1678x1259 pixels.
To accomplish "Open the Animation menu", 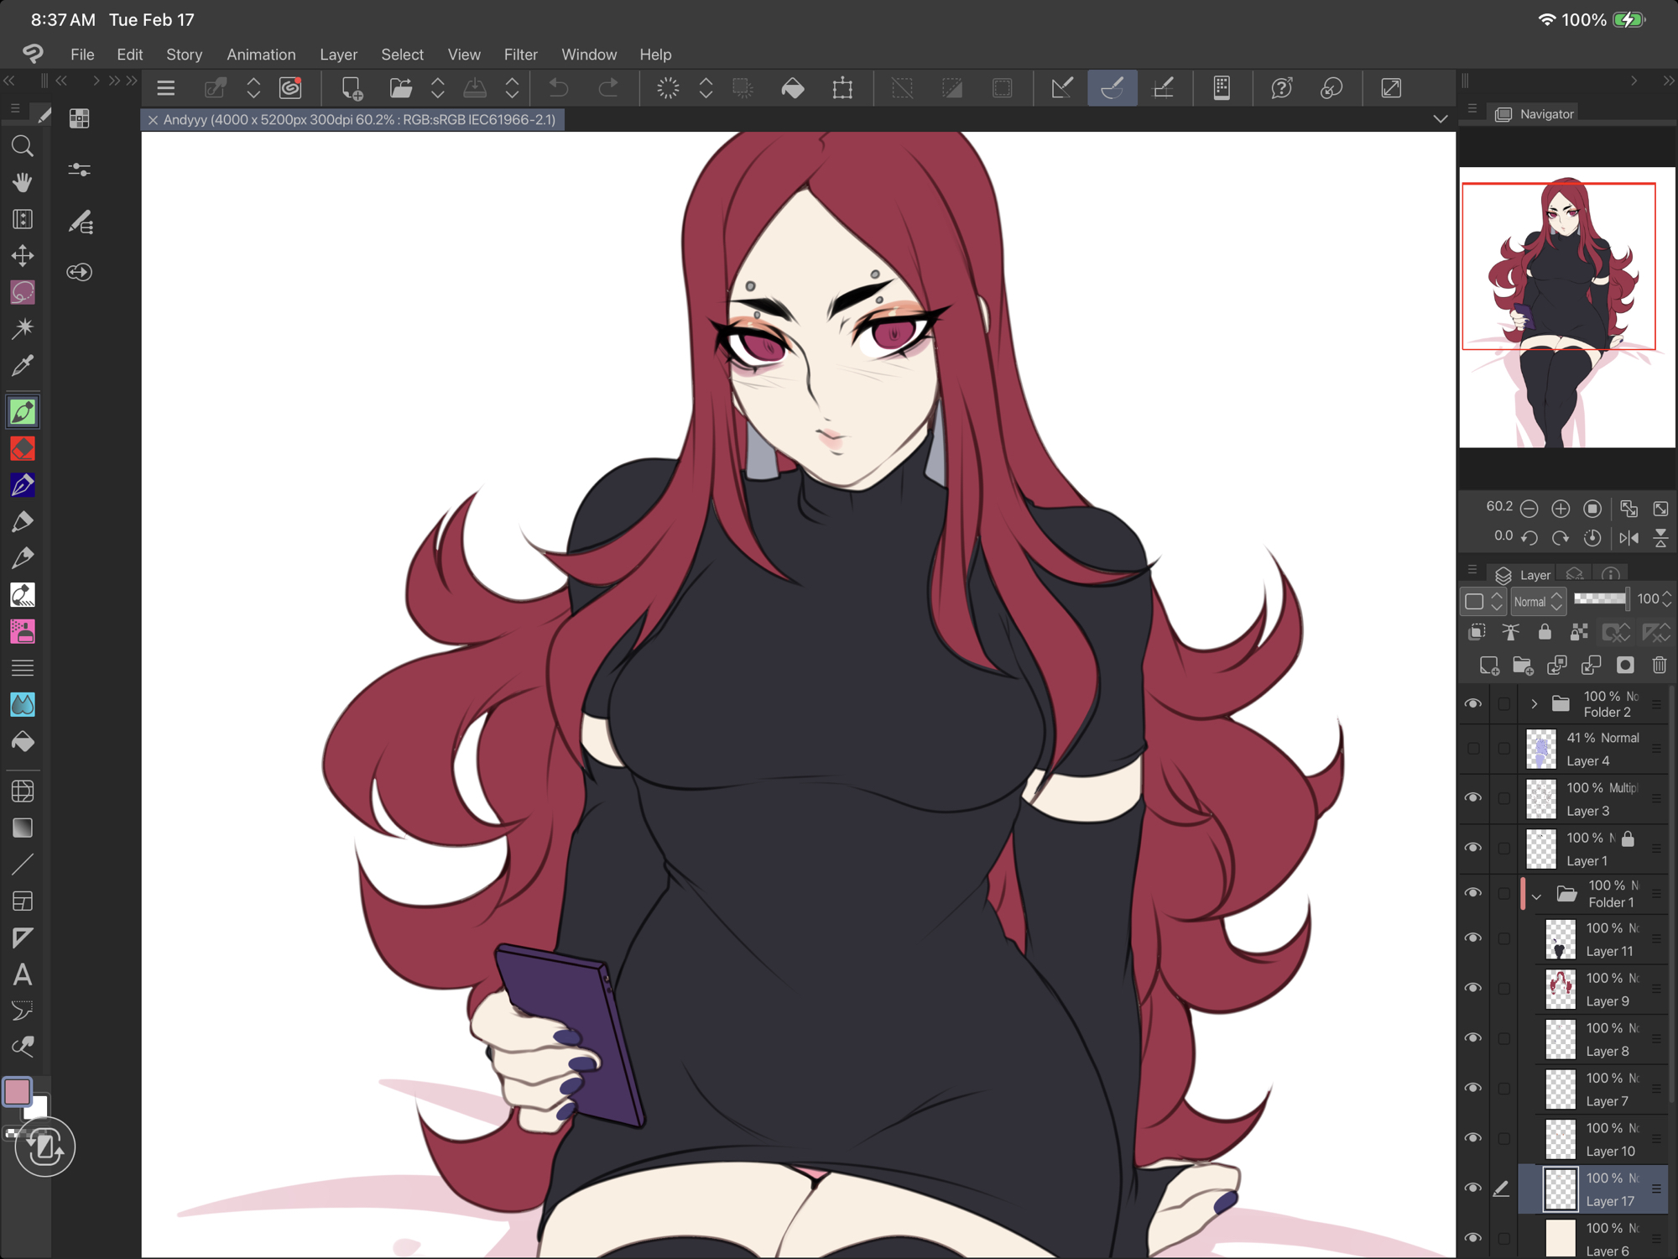I will [261, 55].
